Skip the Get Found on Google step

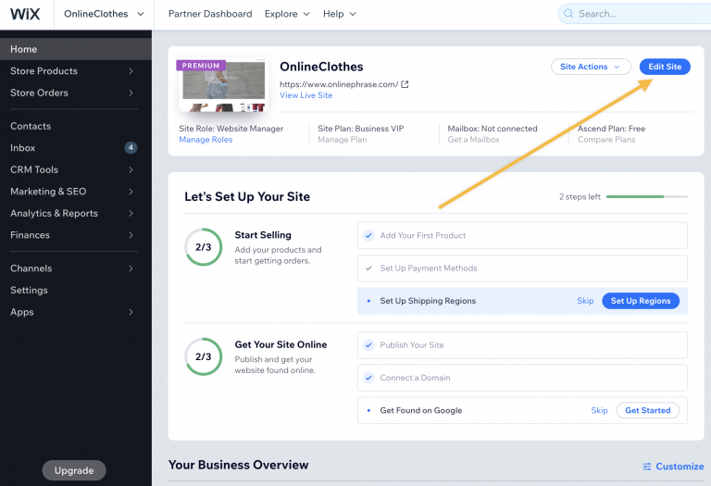pos(599,410)
